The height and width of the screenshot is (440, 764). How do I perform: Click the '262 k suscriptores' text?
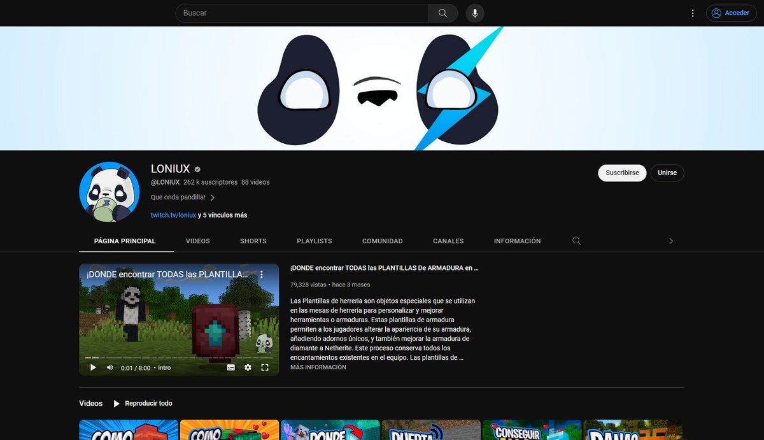point(210,182)
